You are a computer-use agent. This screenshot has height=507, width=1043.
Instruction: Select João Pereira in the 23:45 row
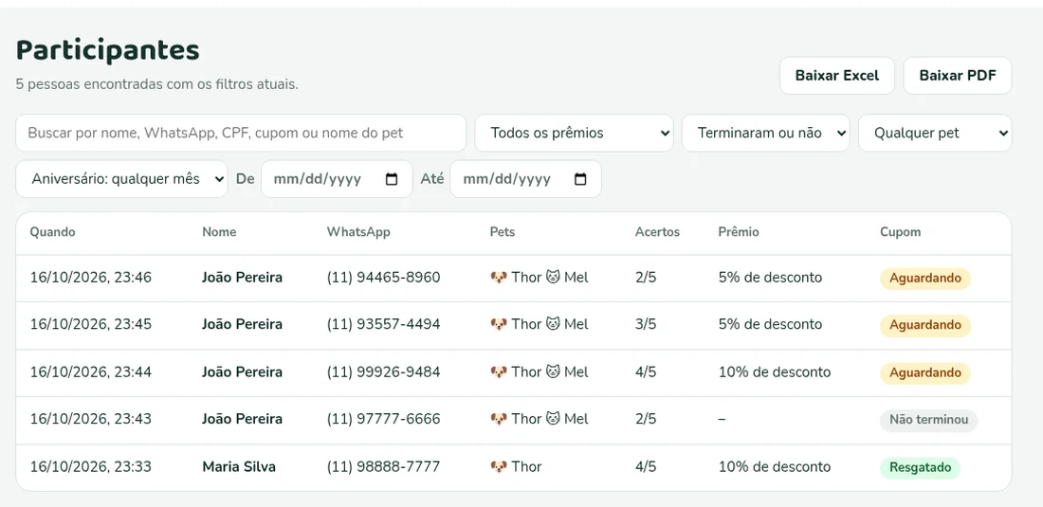pos(242,324)
